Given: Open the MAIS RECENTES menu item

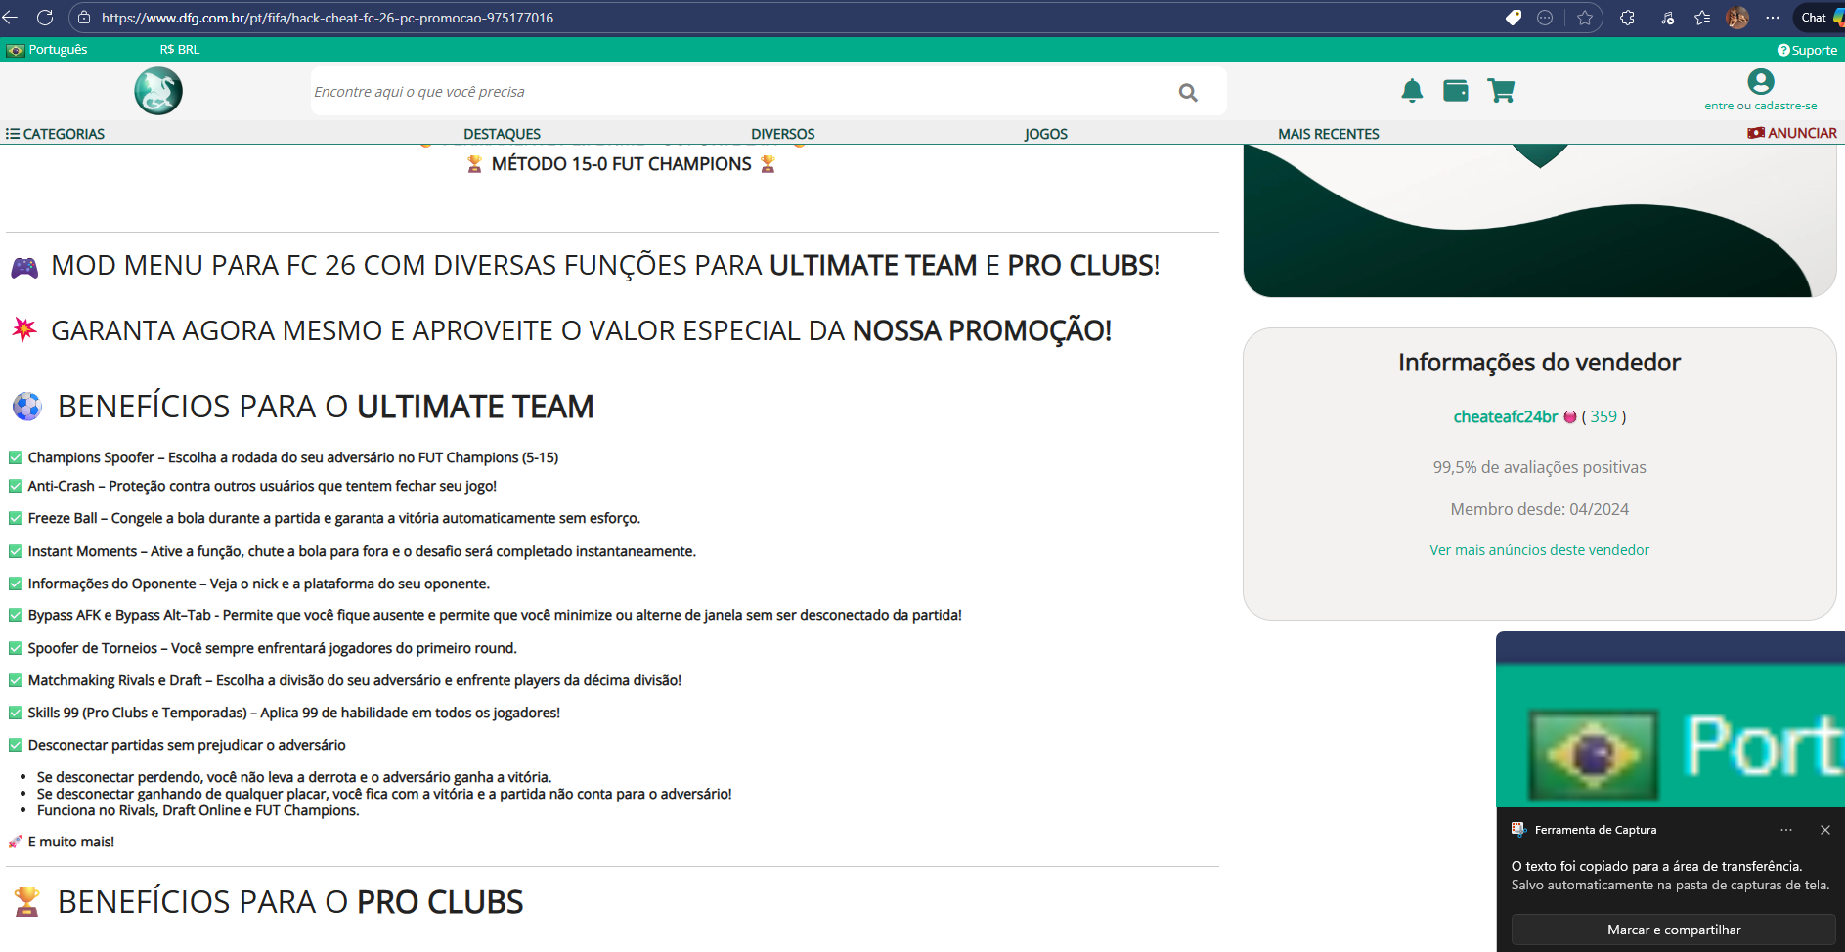Looking at the screenshot, I should [1328, 134].
